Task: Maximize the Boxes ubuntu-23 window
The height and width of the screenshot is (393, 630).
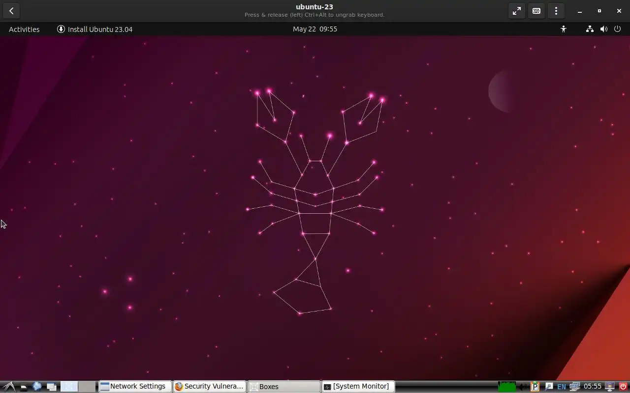Action: point(599,11)
